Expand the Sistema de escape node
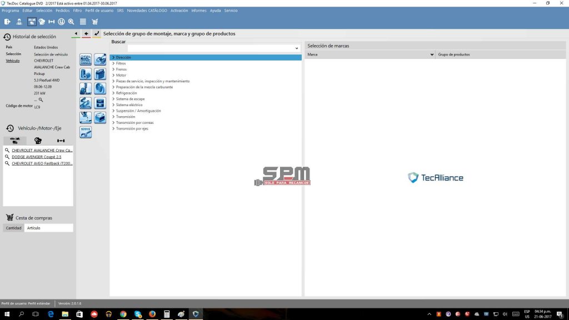 tap(113, 99)
